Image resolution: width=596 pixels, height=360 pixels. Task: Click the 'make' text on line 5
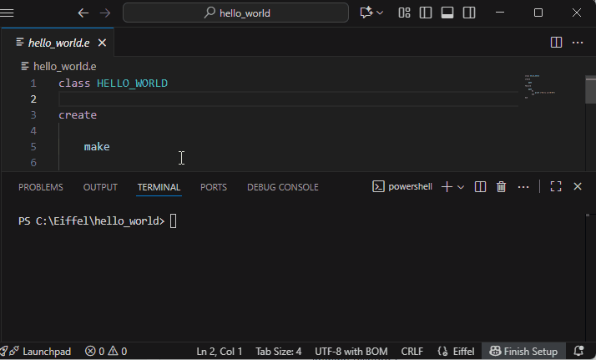[97, 147]
